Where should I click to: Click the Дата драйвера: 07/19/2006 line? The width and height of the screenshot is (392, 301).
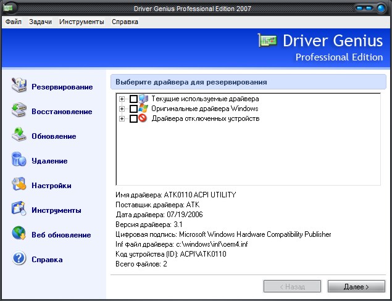click(x=159, y=215)
